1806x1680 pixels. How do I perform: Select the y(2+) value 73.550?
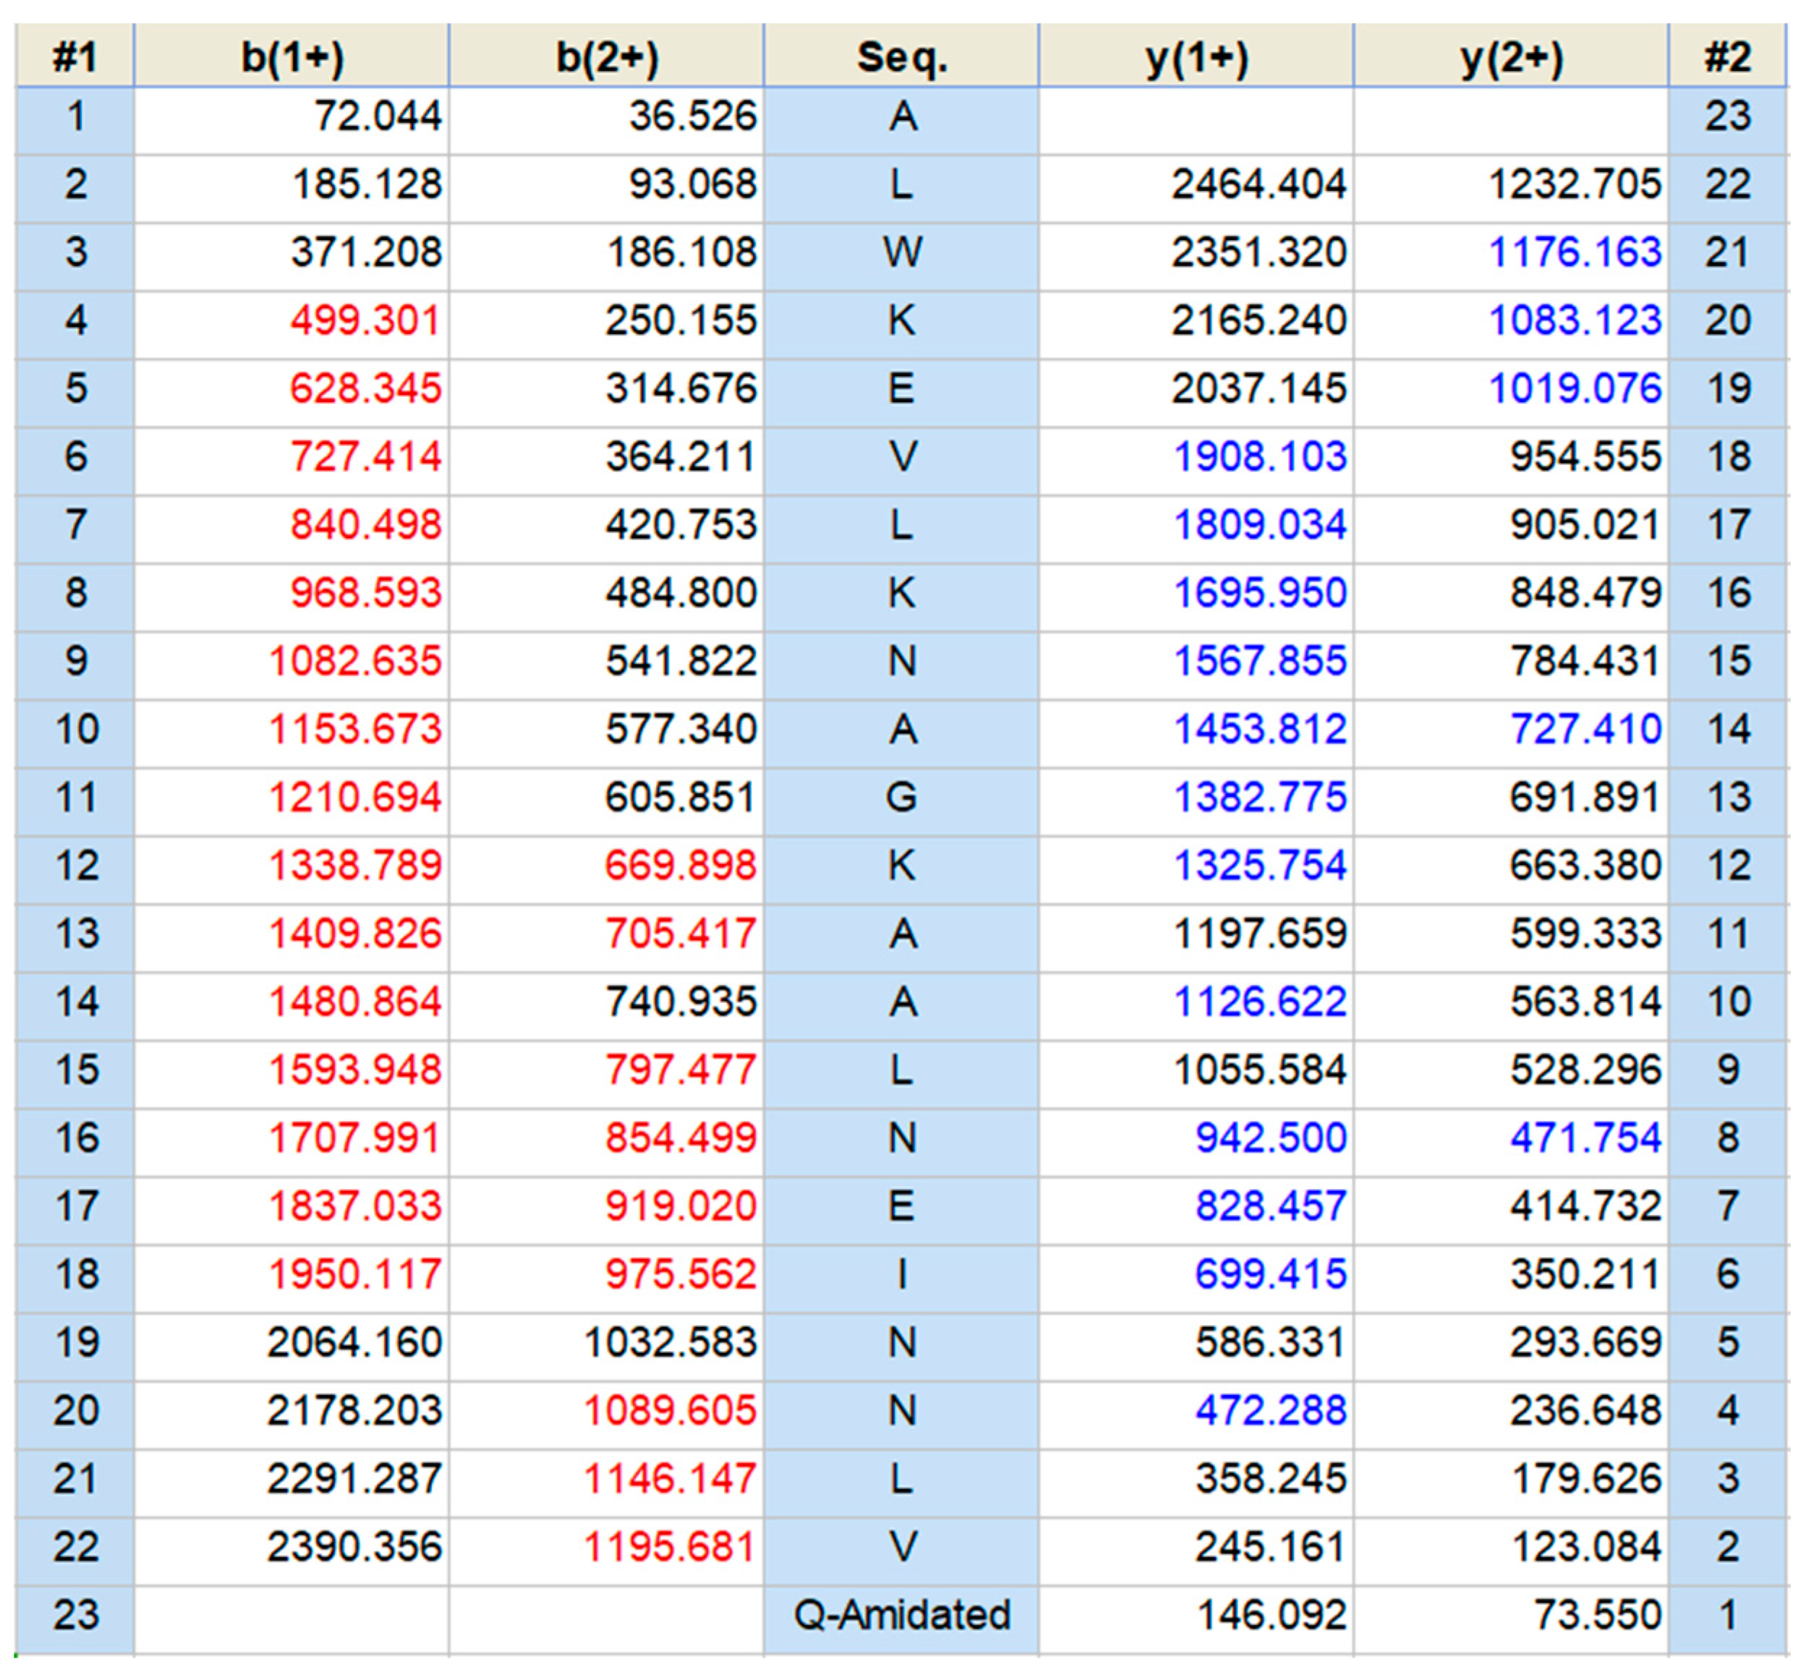(1597, 1616)
